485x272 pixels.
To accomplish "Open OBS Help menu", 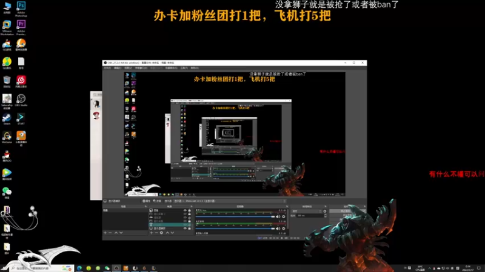I will (195, 68).
